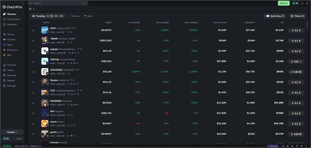Click the Convert button
Image resolution: width=311 pixels, height=148 pixels.
pos(12,132)
